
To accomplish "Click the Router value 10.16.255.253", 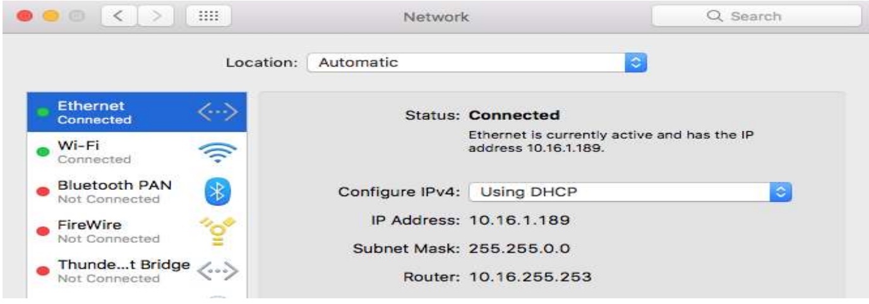I will 530,276.
